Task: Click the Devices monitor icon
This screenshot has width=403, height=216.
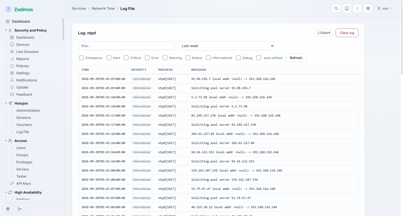Action: 12,45
